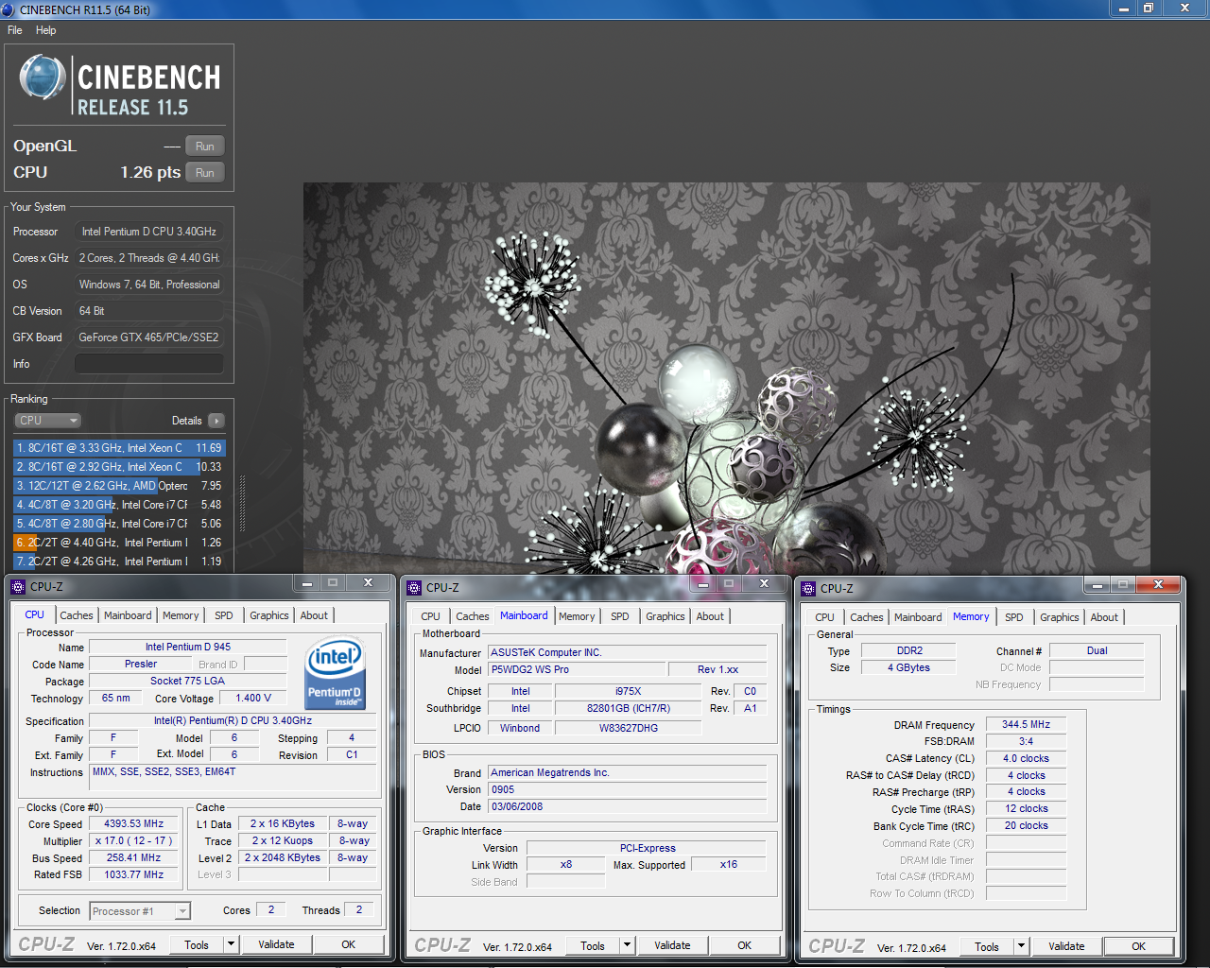Switch to Graphics tab in left CPU-Z window
Screen dimensions: 1210x968
[269, 615]
